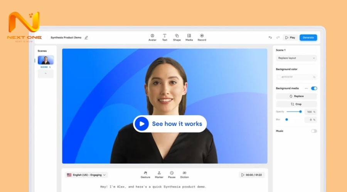
Task: Click the blue Generate button
Action: coord(308,38)
